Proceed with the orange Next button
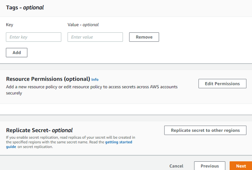Screen dimensions: 252x170 [x=241, y=166]
